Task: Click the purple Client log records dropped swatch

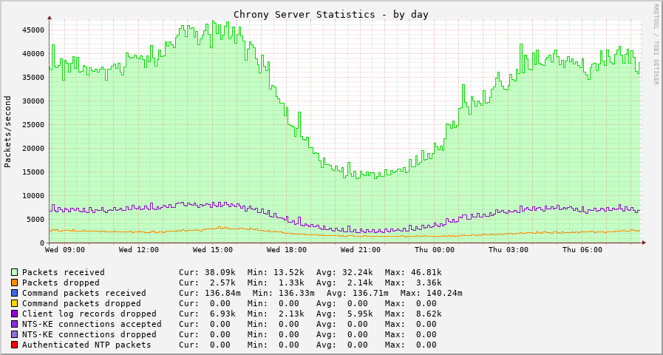Action: point(14,314)
